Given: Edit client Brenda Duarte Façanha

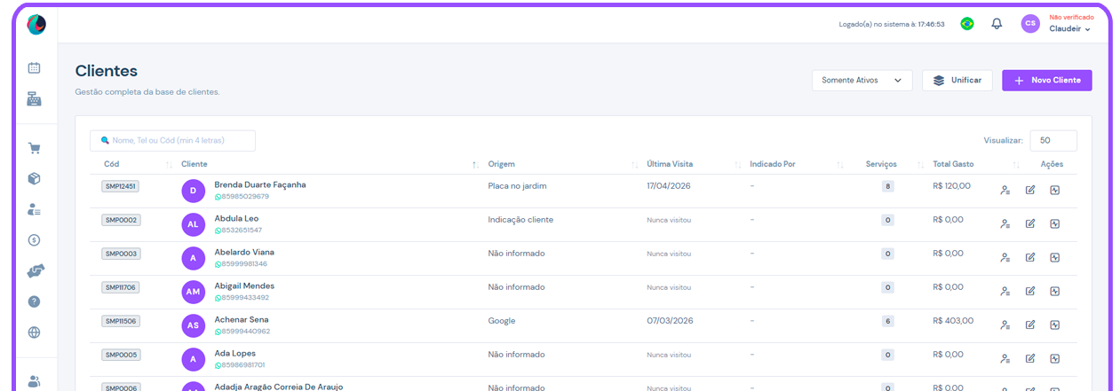Looking at the screenshot, I should [x=1030, y=190].
